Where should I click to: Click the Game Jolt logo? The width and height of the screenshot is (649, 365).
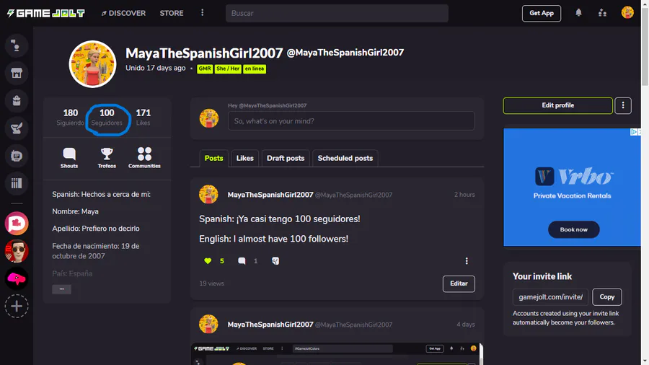[45, 13]
